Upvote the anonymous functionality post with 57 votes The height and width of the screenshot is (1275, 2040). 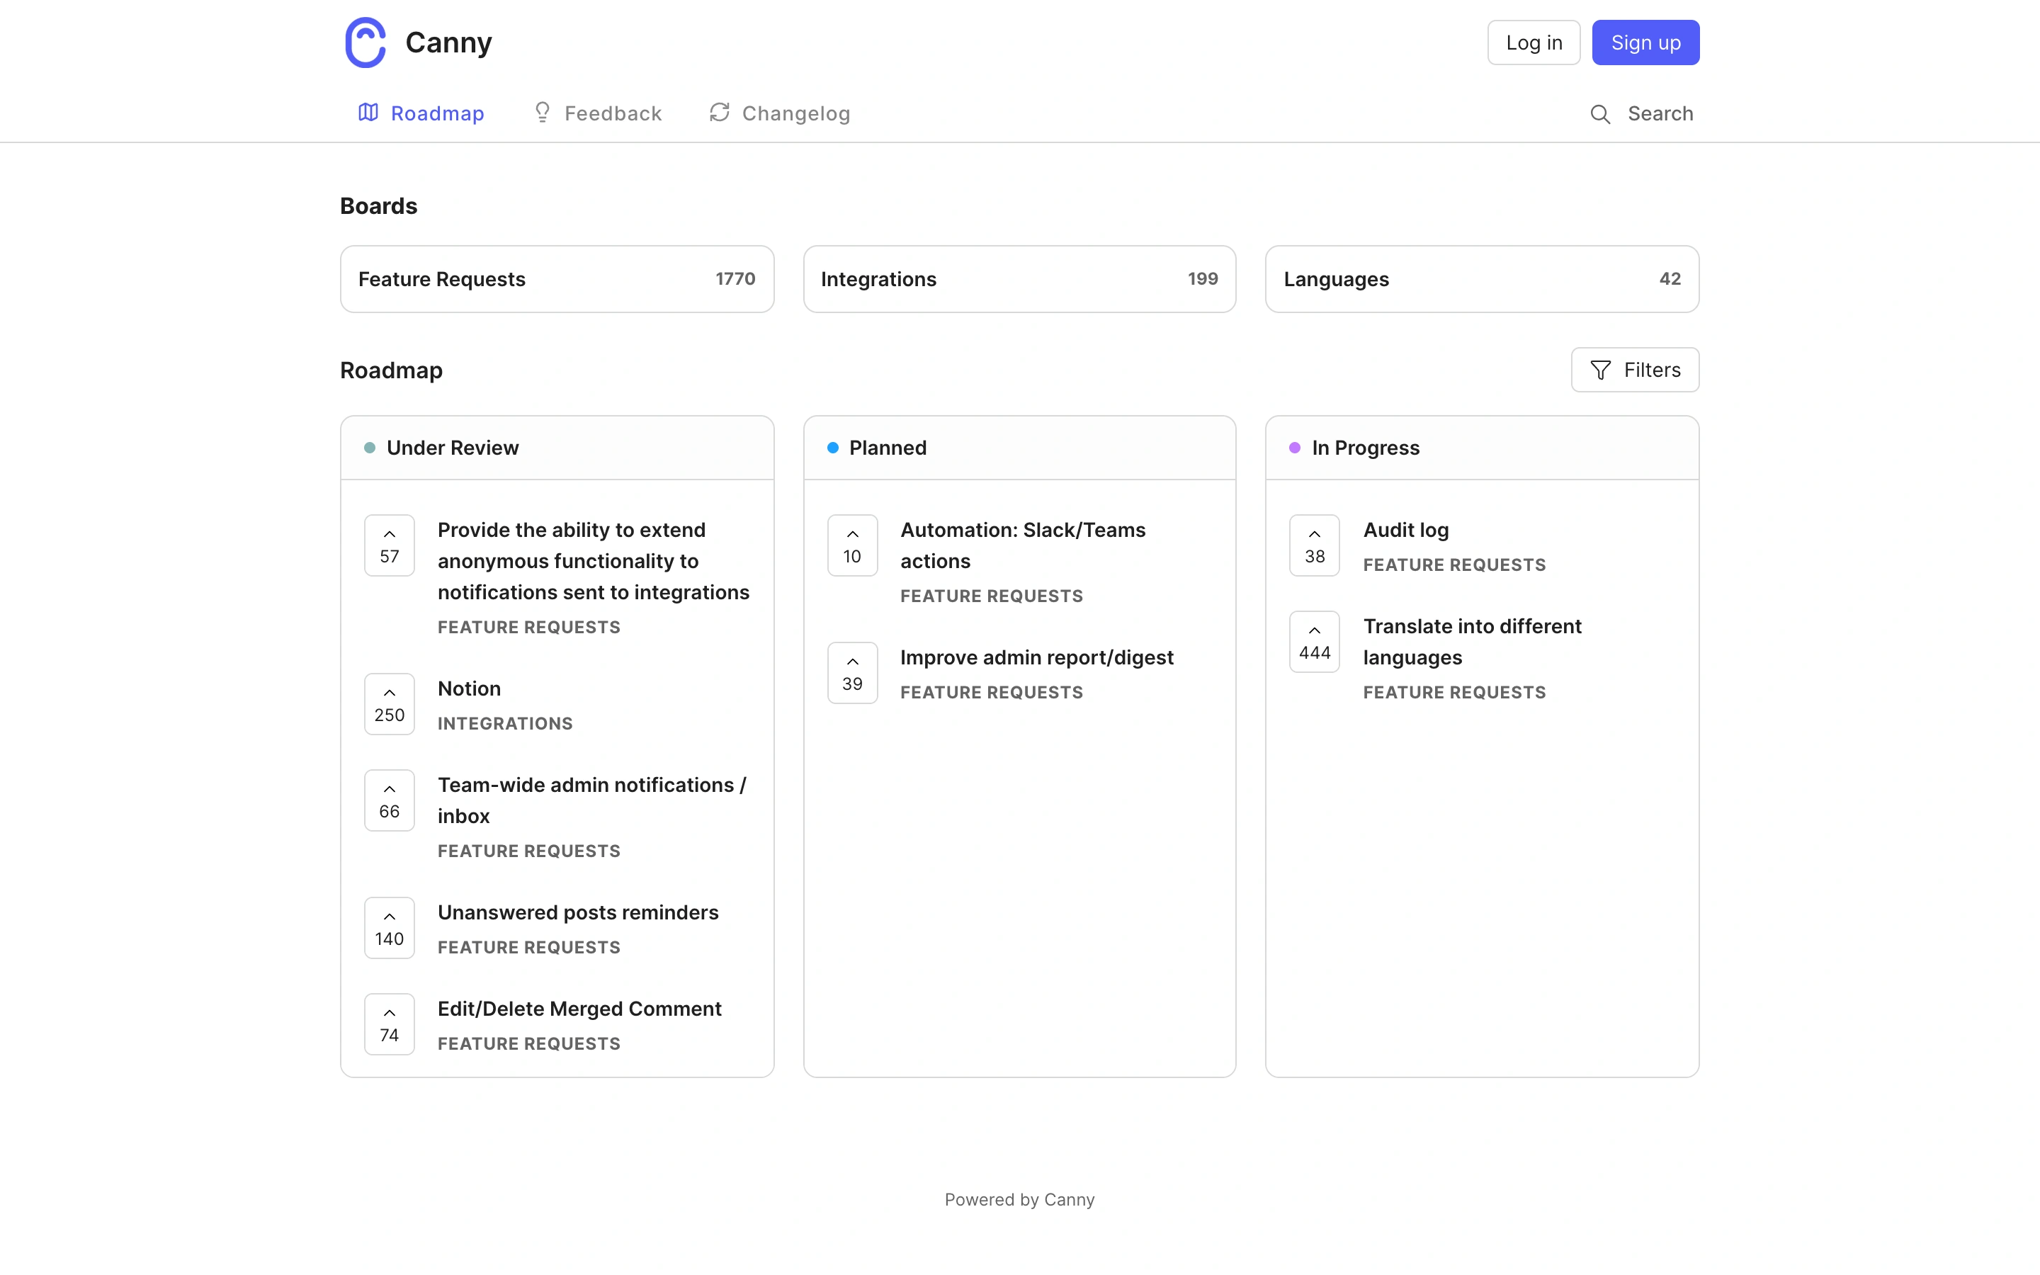390,545
